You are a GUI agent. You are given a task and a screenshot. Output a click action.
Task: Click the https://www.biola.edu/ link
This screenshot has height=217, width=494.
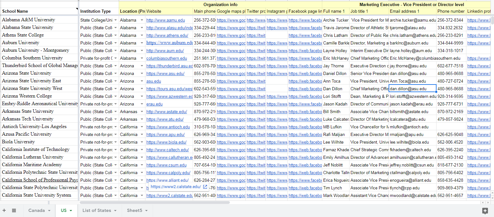click(166, 142)
